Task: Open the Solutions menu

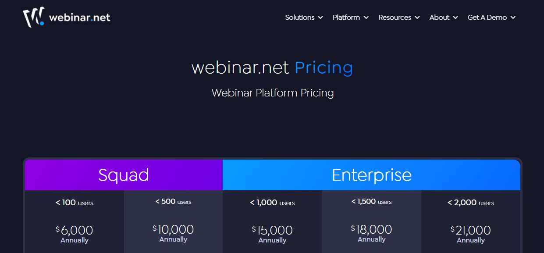Action: coord(300,18)
